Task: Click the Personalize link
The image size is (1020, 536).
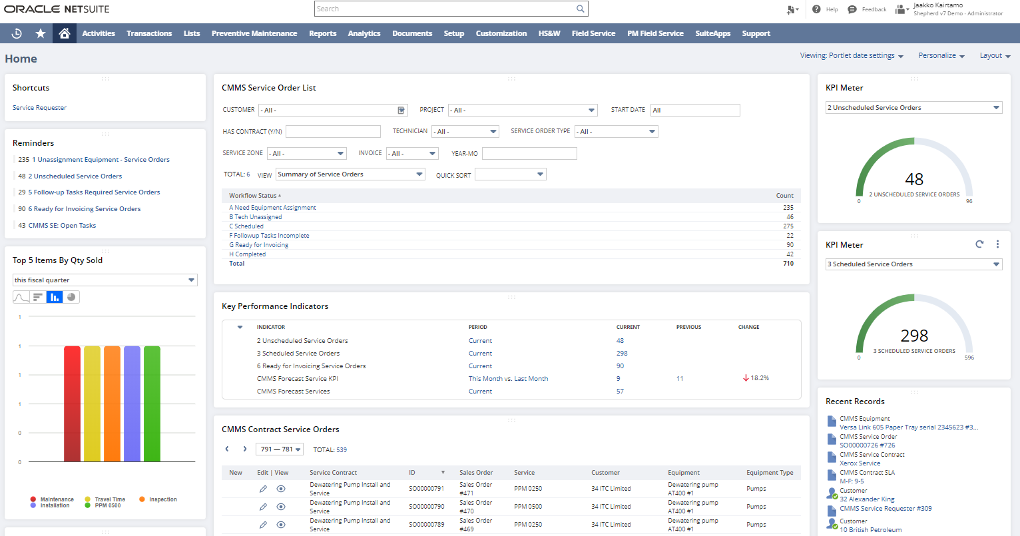Action: [x=941, y=56]
